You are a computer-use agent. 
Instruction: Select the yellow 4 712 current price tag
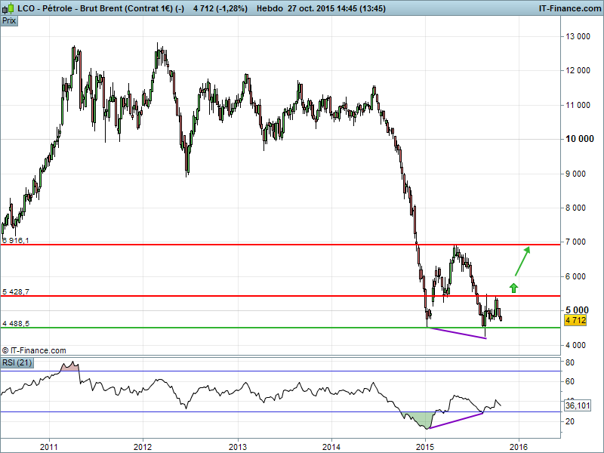[575, 320]
